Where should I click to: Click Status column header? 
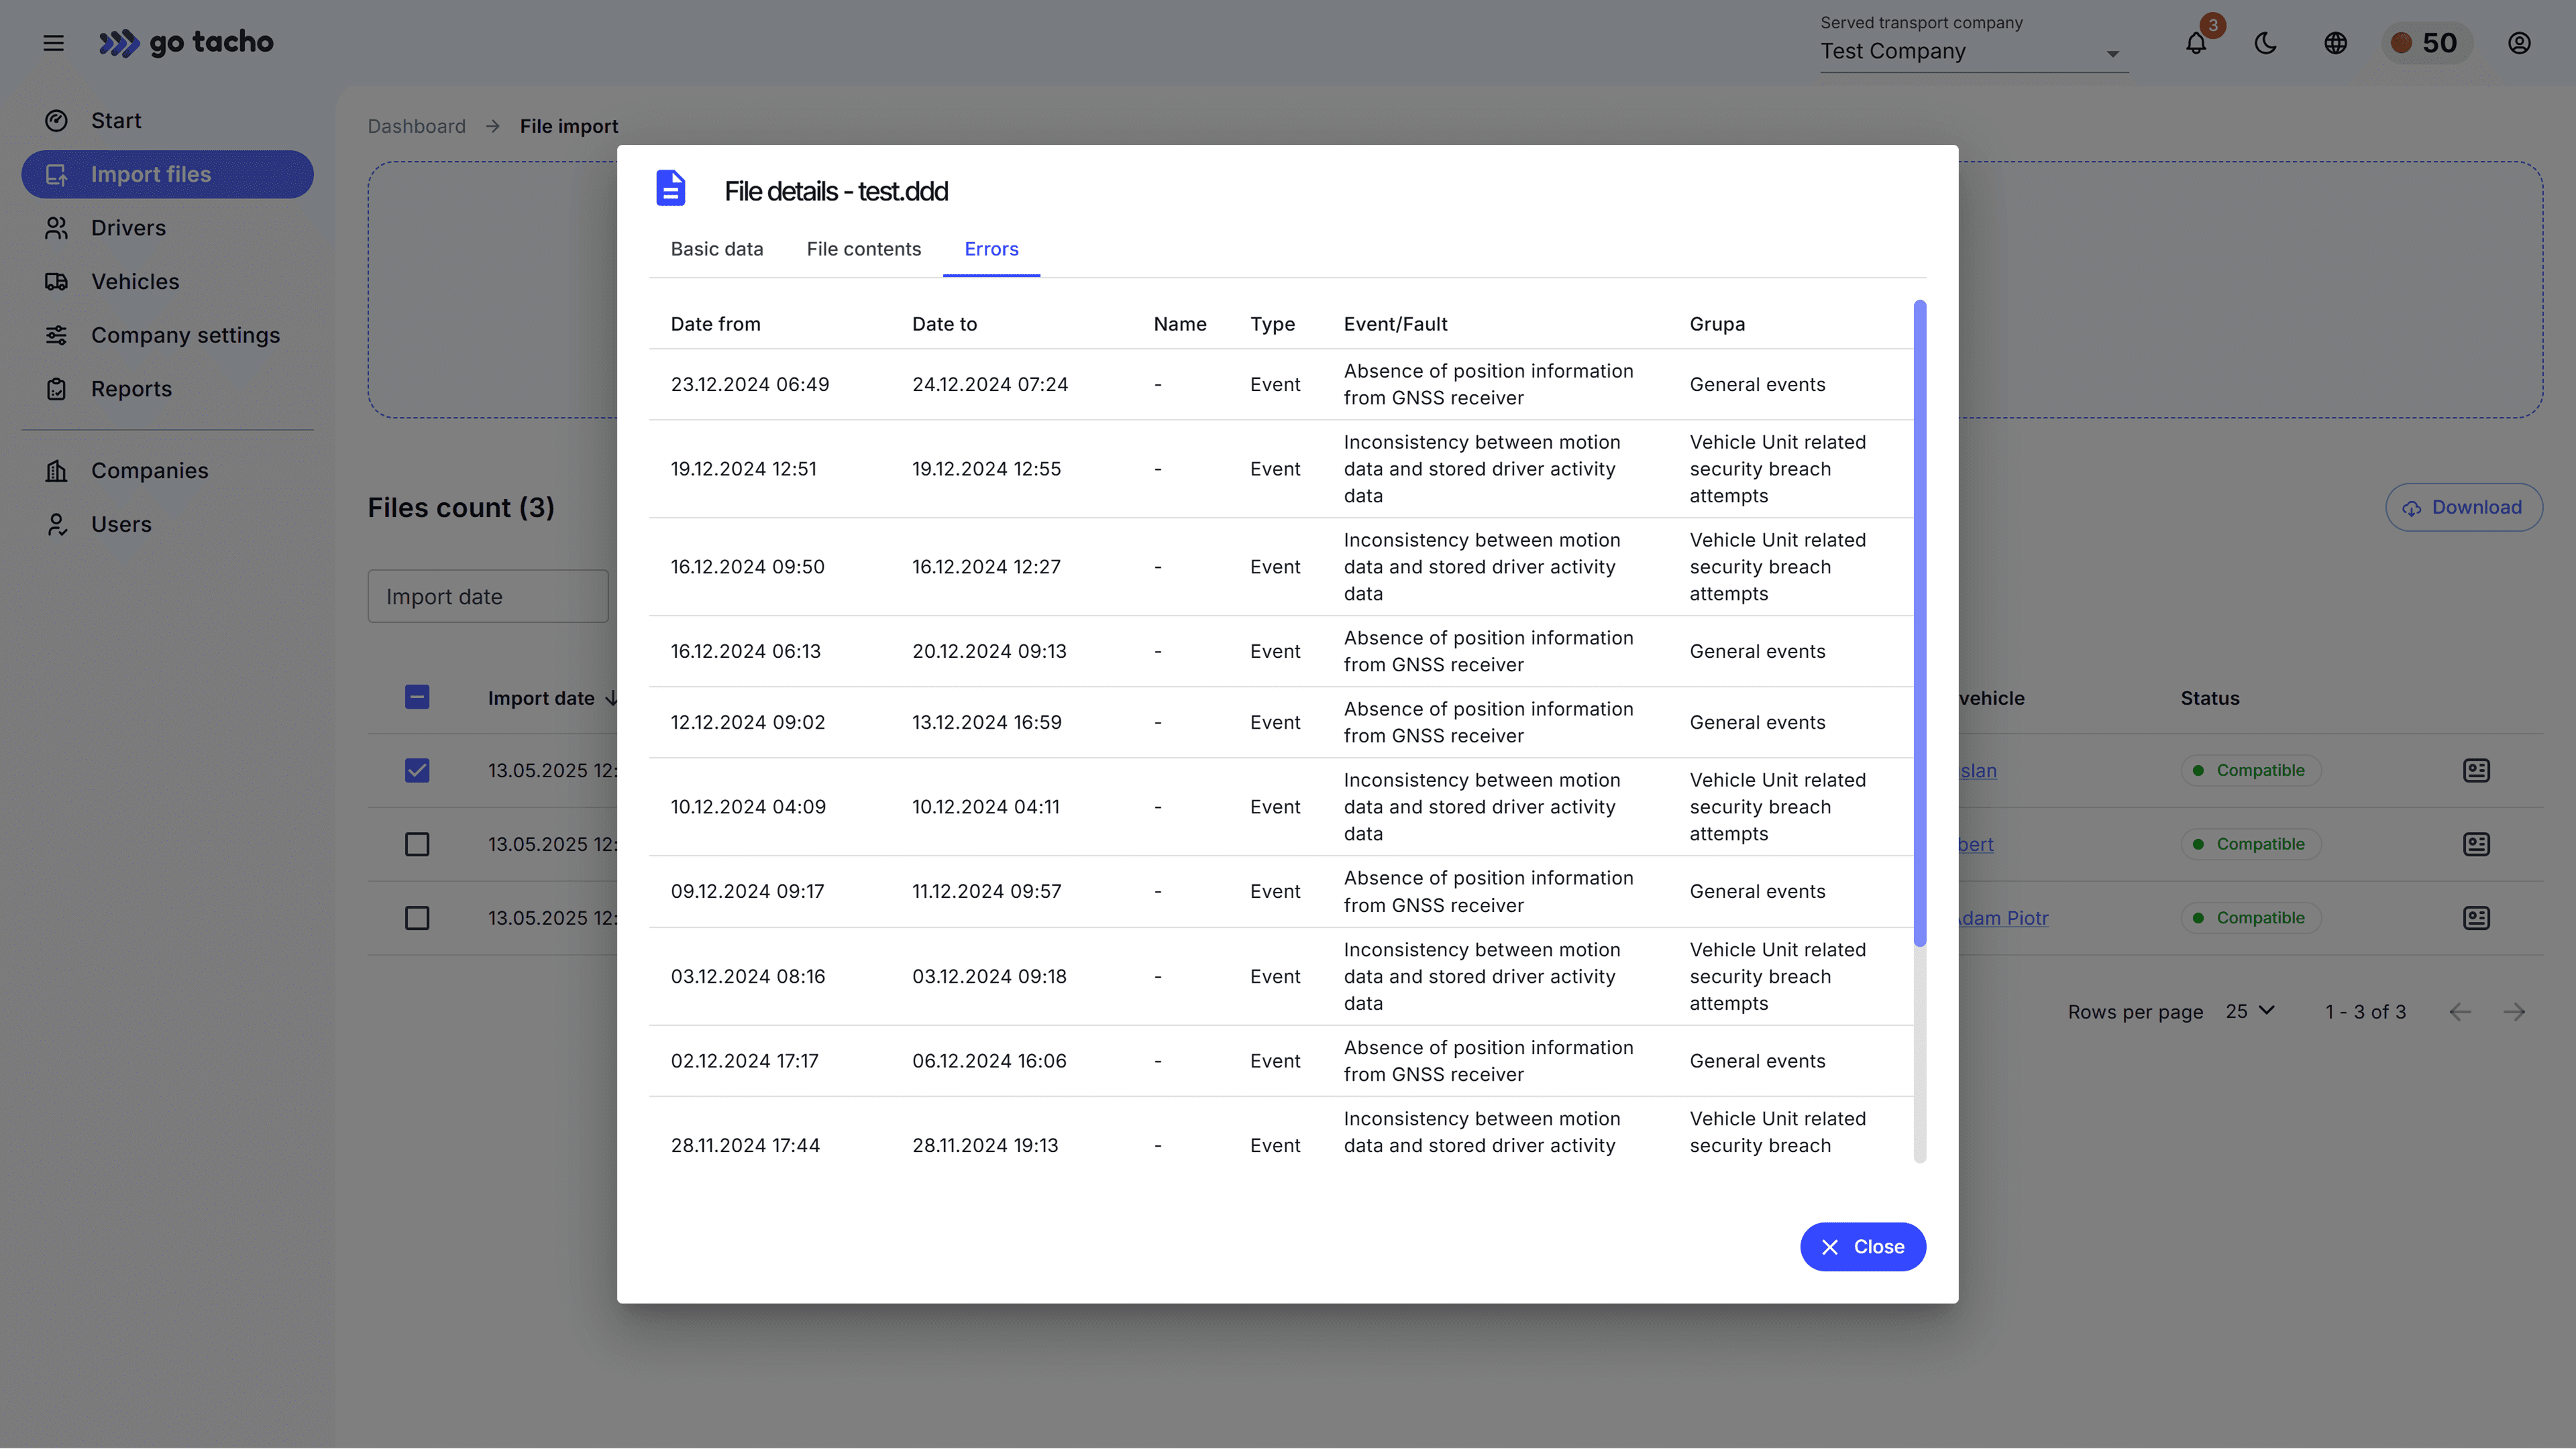2210,699
